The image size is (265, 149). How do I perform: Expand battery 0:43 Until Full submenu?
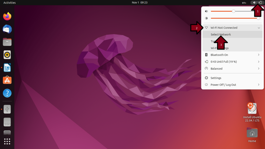pyautogui.click(x=259, y=62)
